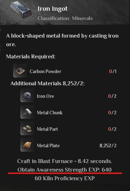Click the Iron Ore 0/2 quantity
Viewport: 130px width, 191px height.
point(112,96)
